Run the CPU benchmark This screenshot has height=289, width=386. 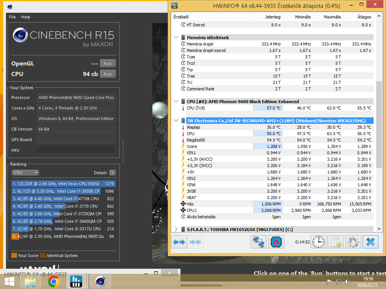(x=107, y=74)
